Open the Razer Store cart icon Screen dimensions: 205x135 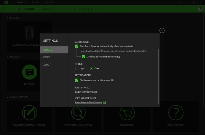[x=127, y=112]
